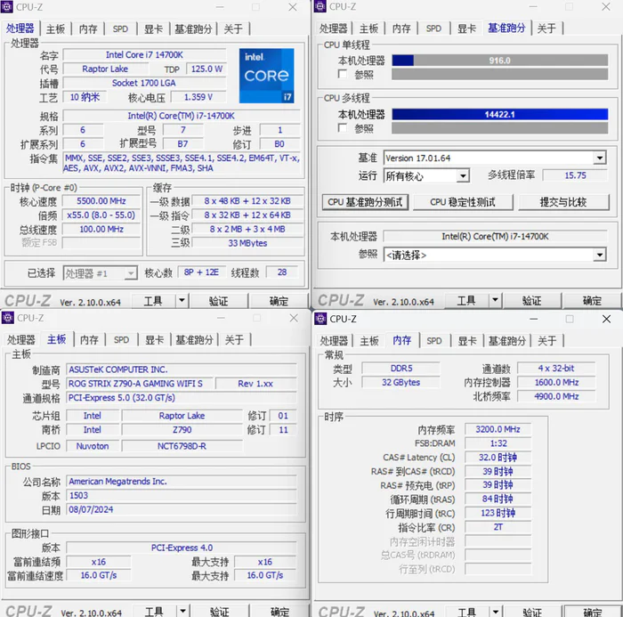Open 工具 dropdown arrow in memory window
623x617 pixels.
(x=496, y=612)
